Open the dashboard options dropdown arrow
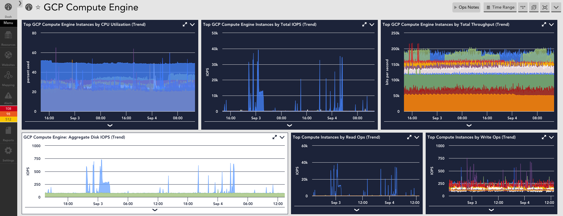563x216 pixels. coord(556,7)
